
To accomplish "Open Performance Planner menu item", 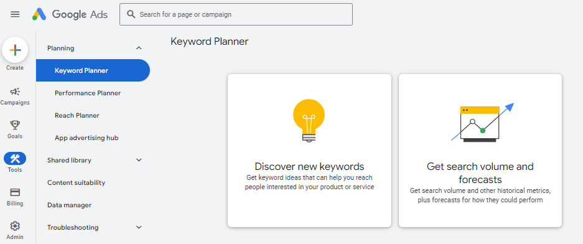I will 88,93.
